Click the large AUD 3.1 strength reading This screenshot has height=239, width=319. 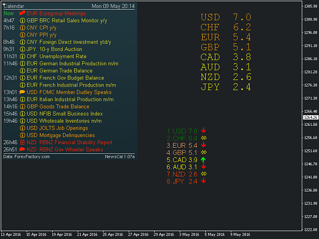click(x=226, y=67)
